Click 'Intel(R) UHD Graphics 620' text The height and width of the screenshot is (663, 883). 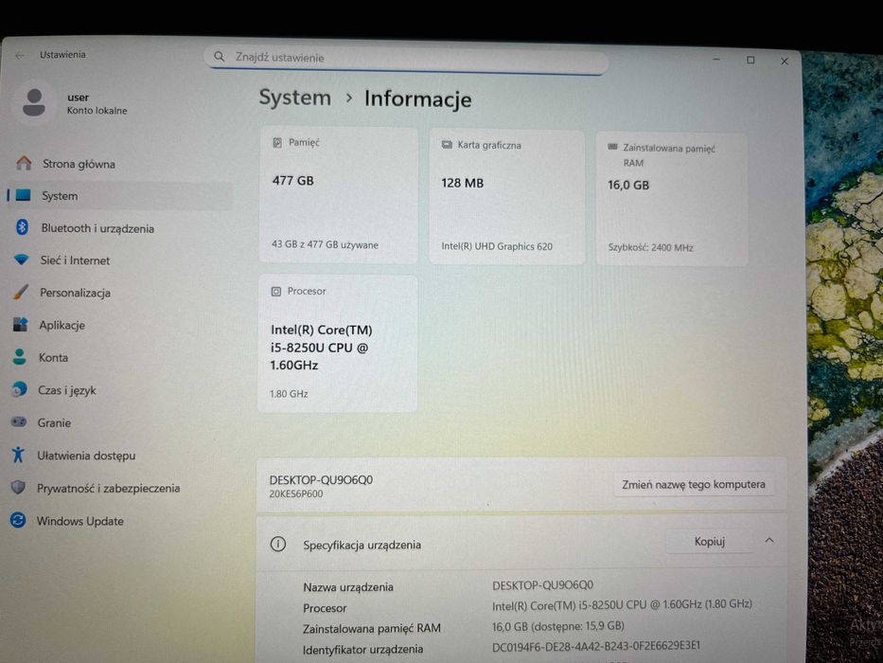pyautogui.click(x=497, y=246)
